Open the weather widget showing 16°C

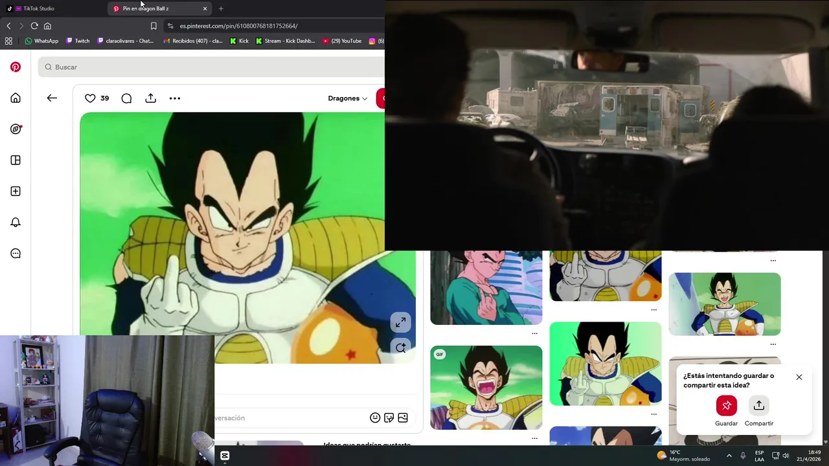(x=683, y=456)
